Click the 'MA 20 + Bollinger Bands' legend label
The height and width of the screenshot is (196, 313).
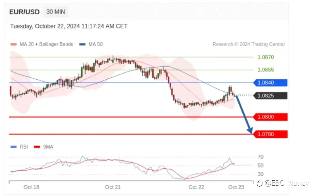(46, 44)
